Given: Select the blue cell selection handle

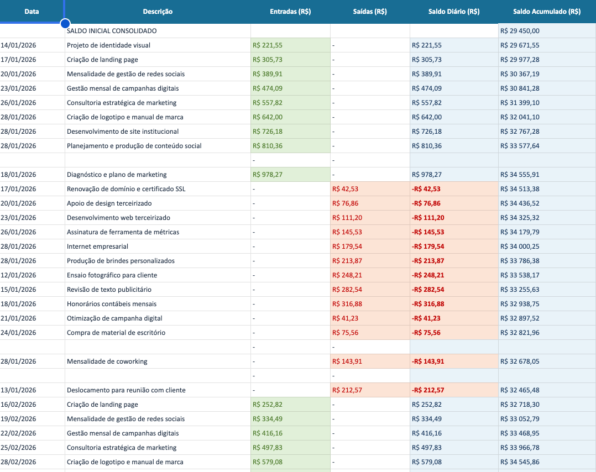Looking at the screenshot, I should coord(65,24).
